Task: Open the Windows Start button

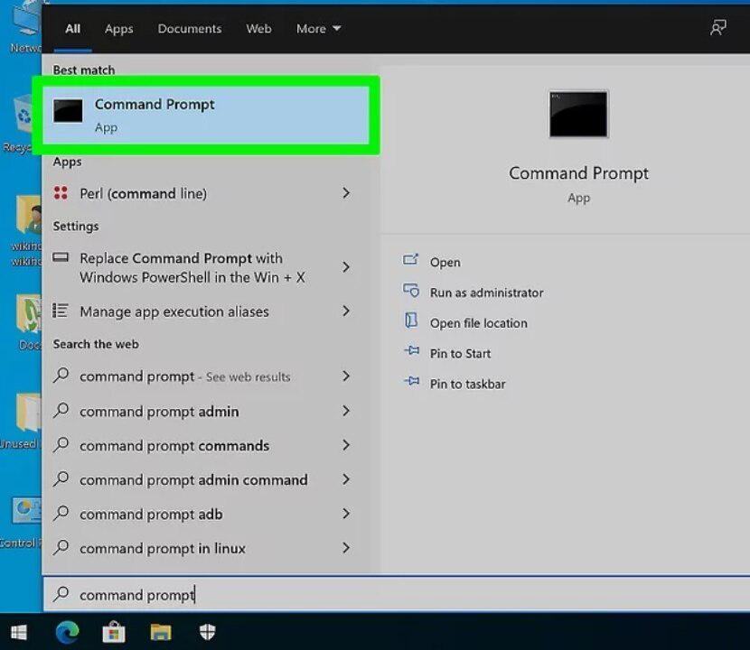Action: click(x=19, y=632)
